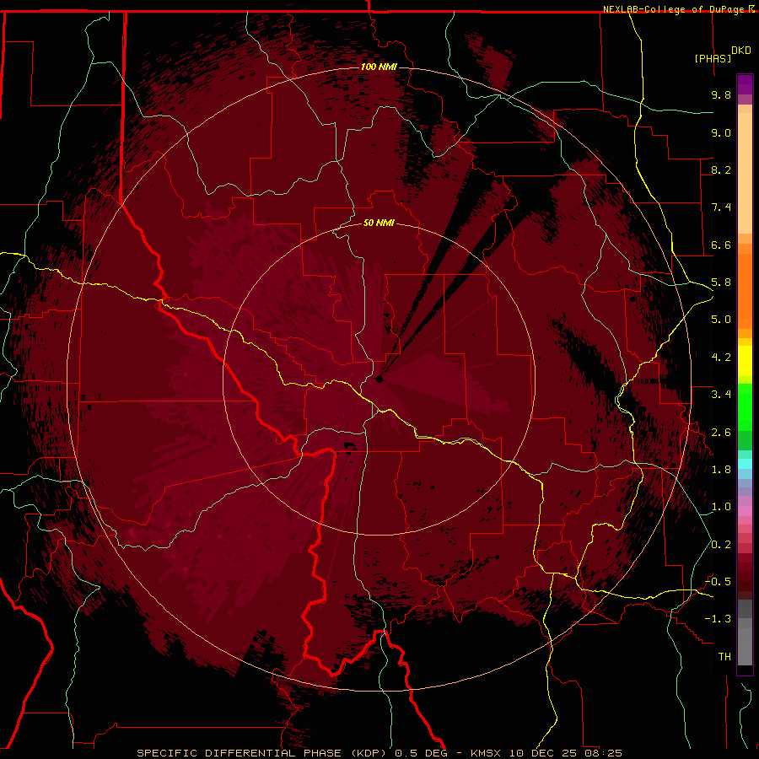The width and height of the screenshot is (759, 759).
Task: Click the 9.8 legend value
Action: click(721, 94)
